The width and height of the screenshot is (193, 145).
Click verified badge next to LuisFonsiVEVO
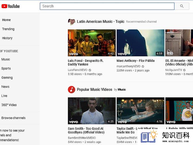90,70
